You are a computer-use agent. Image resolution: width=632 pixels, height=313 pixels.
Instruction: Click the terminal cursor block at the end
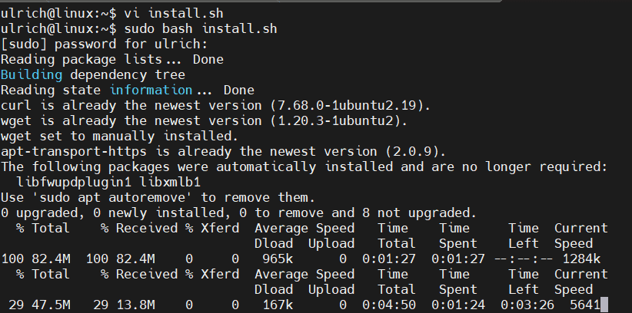click(x=605, y=305)
